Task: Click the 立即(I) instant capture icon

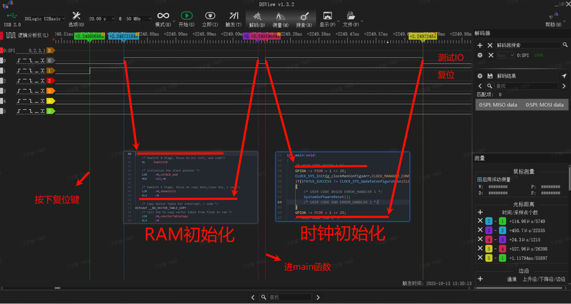Action: tap(210, 16)
